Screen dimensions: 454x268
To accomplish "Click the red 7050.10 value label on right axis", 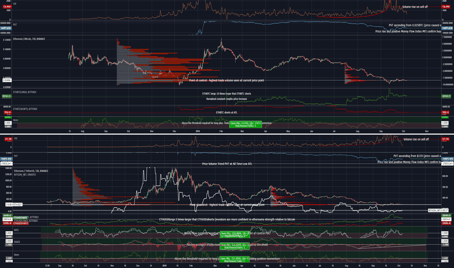I will click(445, 113).
